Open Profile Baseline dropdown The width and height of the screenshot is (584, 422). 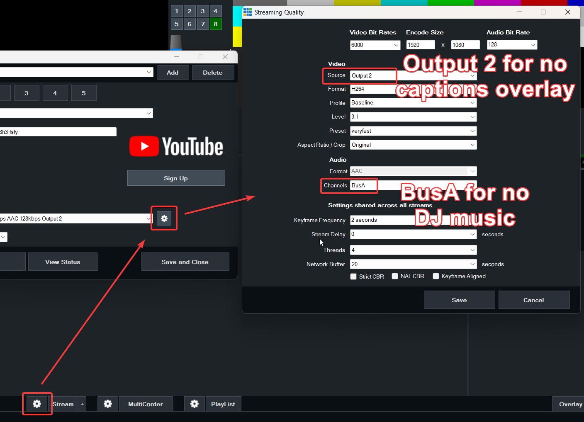point(414,102)
